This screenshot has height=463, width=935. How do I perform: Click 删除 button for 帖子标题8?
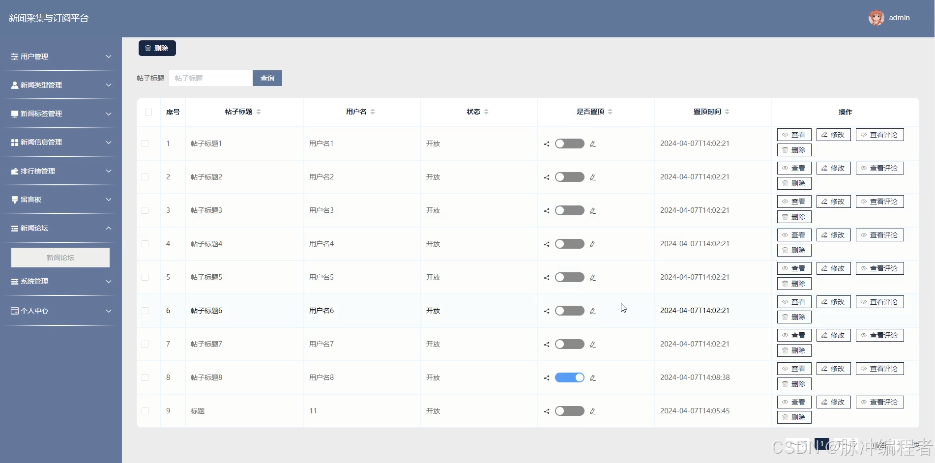point(794,384)
